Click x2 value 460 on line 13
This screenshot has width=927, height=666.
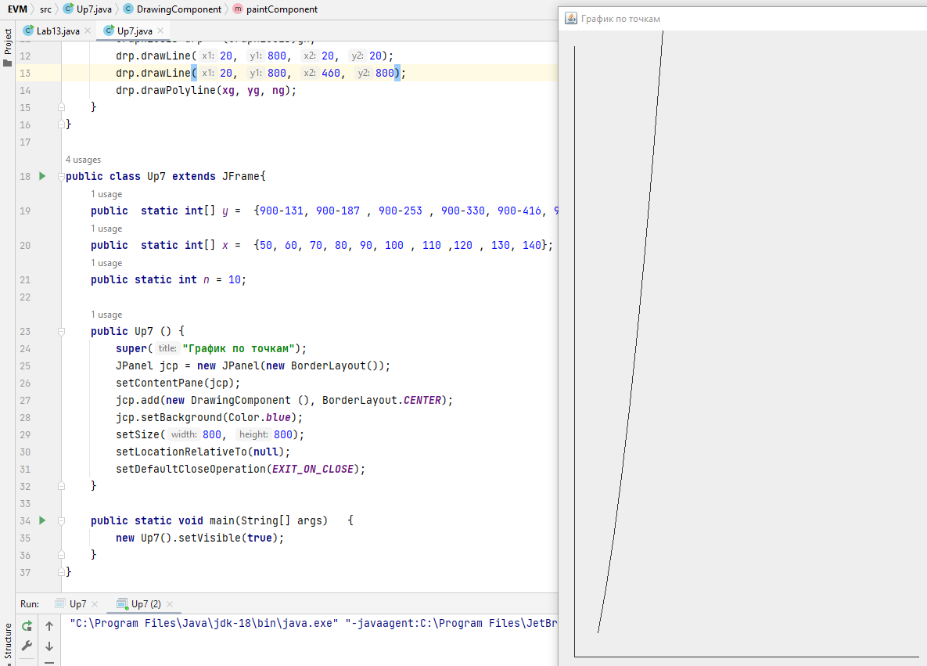(331, 73)
